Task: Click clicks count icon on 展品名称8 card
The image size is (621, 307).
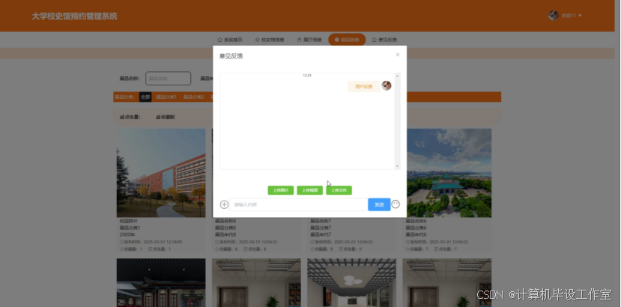Action: pyautogui.click(x=246, y=249)
